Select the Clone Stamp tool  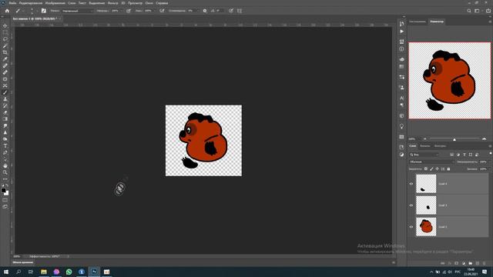tap(5, 99)
